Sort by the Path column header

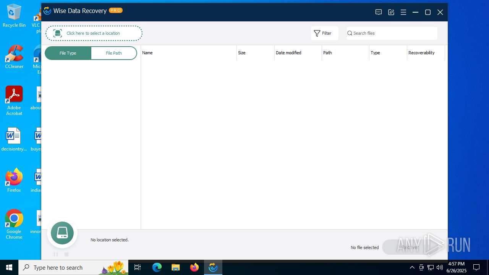tap(345, 53)
